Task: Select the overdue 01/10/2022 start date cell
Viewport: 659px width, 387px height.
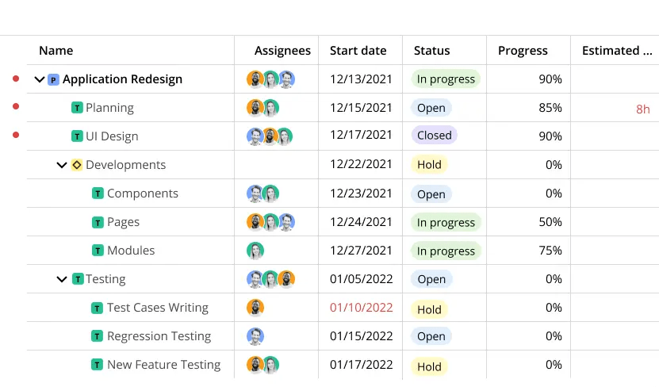Action: pyautogui.click(x=361, y=308)
